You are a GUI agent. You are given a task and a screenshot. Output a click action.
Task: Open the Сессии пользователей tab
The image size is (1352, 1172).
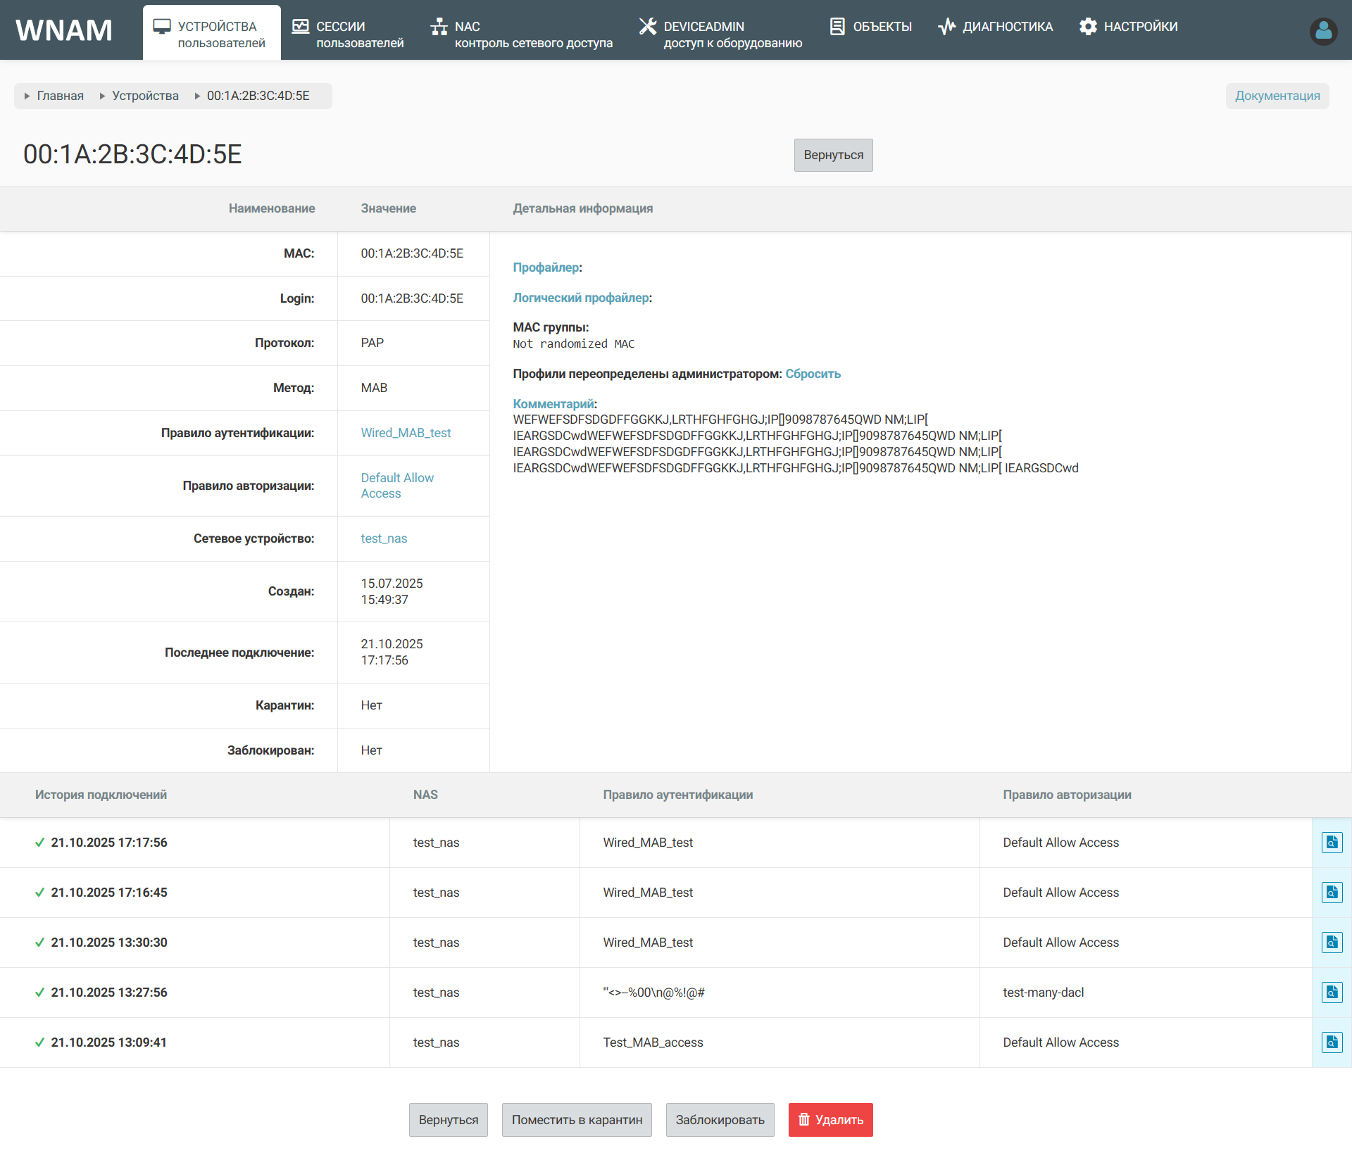coord(348,34)
